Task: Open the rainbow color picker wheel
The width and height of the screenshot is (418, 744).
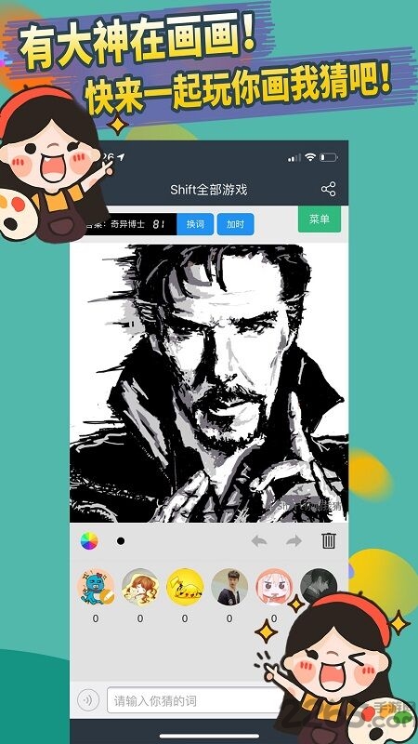Action: point(89,541)
